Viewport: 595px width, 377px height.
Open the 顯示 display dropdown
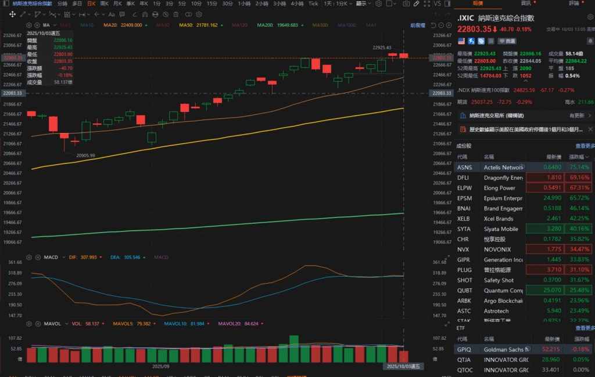363,3
